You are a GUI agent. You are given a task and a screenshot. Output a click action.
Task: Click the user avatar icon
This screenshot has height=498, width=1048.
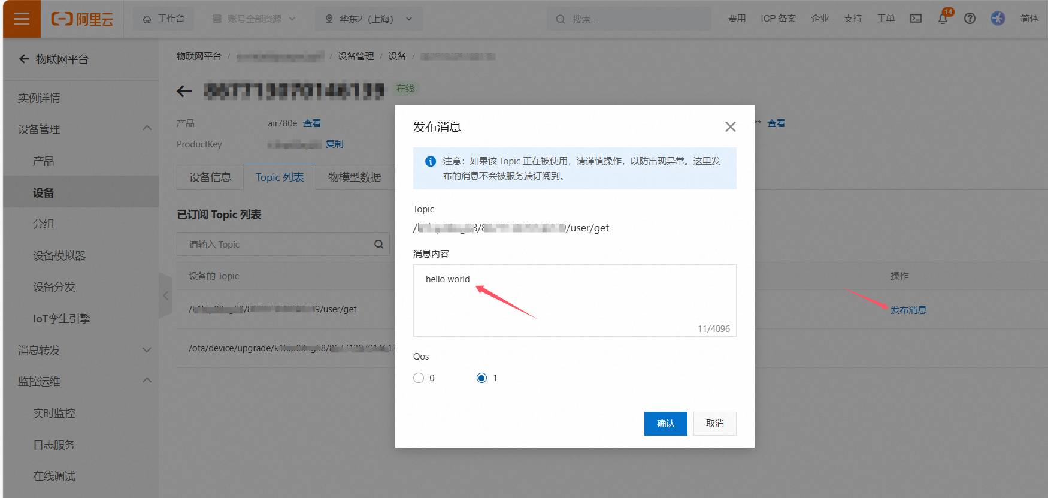998,19
